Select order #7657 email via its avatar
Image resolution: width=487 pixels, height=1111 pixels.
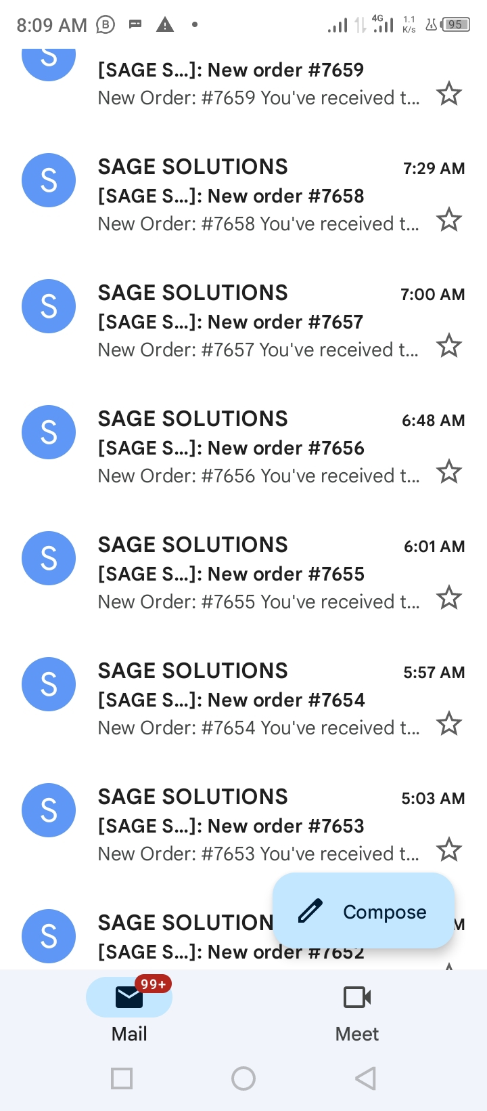(x=49, y=306)
